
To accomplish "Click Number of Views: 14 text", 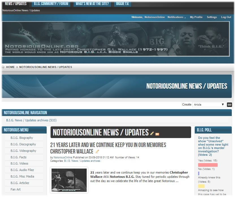I will 127,157.
